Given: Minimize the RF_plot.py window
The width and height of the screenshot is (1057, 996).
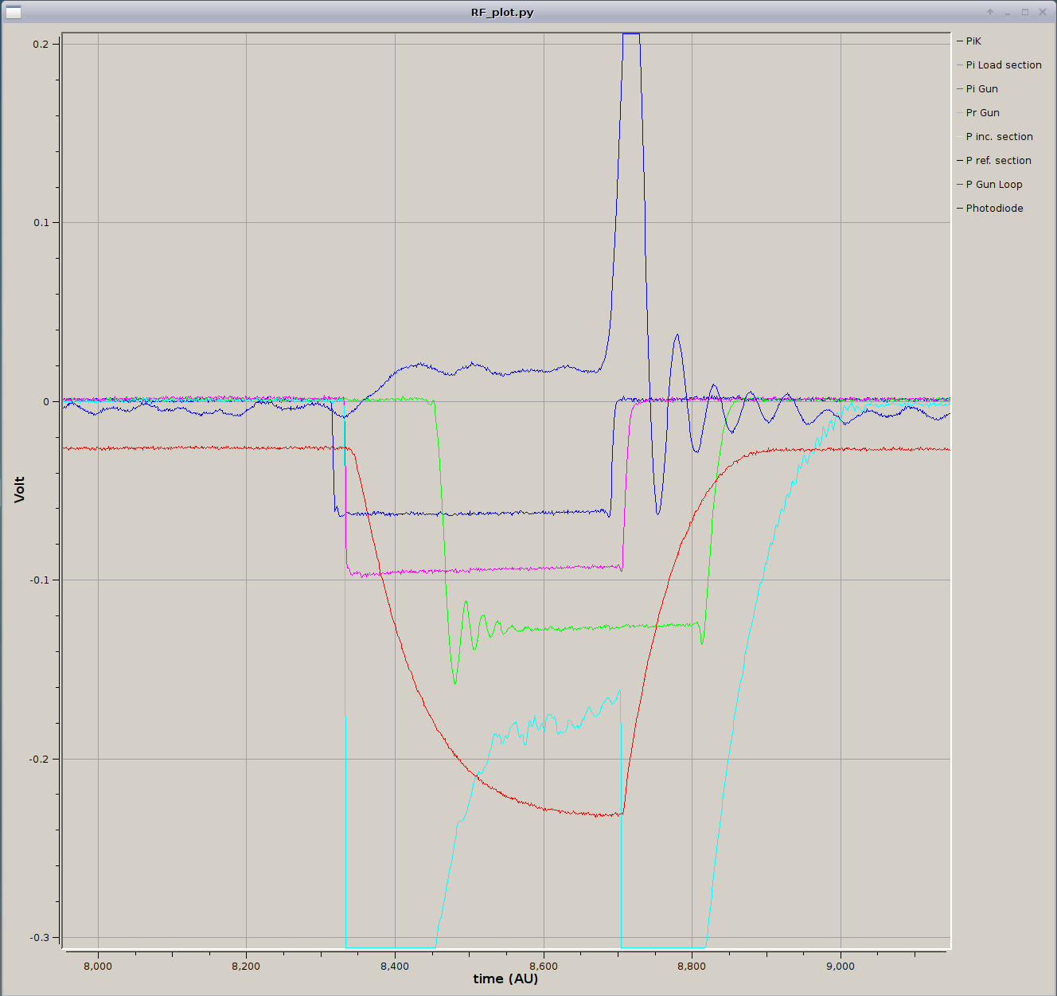Looking at the screenshot, I should (x=1008, y=12).
